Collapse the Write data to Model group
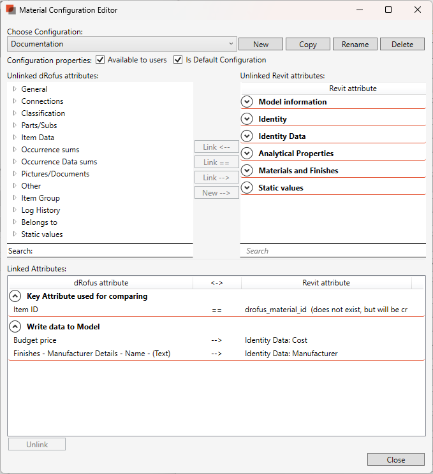The height and width of the screenshot is (474, 433). pos(15,327)
